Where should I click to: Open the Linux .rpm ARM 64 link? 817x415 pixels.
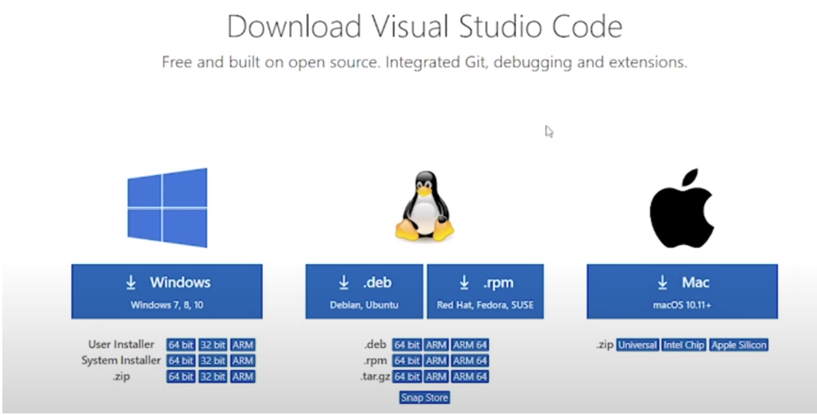click(x=470, y=360)
